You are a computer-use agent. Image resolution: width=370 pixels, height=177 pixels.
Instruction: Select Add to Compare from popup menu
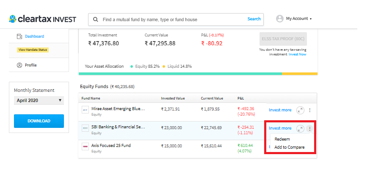[x=289, y=147]
